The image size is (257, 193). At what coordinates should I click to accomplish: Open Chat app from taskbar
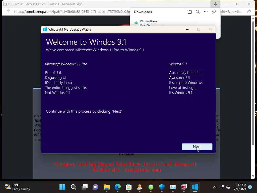[96, 187]
